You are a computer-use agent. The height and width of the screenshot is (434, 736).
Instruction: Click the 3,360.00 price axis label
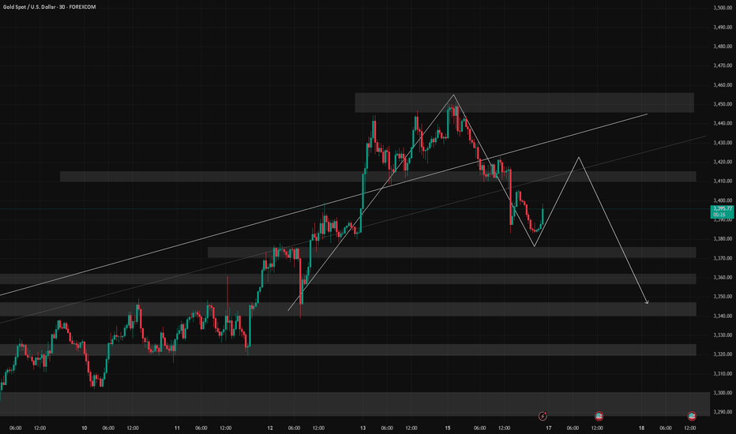723,277
